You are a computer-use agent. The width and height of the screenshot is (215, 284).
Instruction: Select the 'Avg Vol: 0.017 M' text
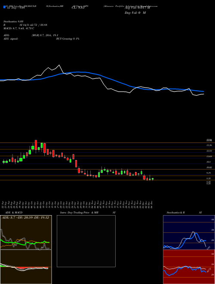tap(137, 8)
